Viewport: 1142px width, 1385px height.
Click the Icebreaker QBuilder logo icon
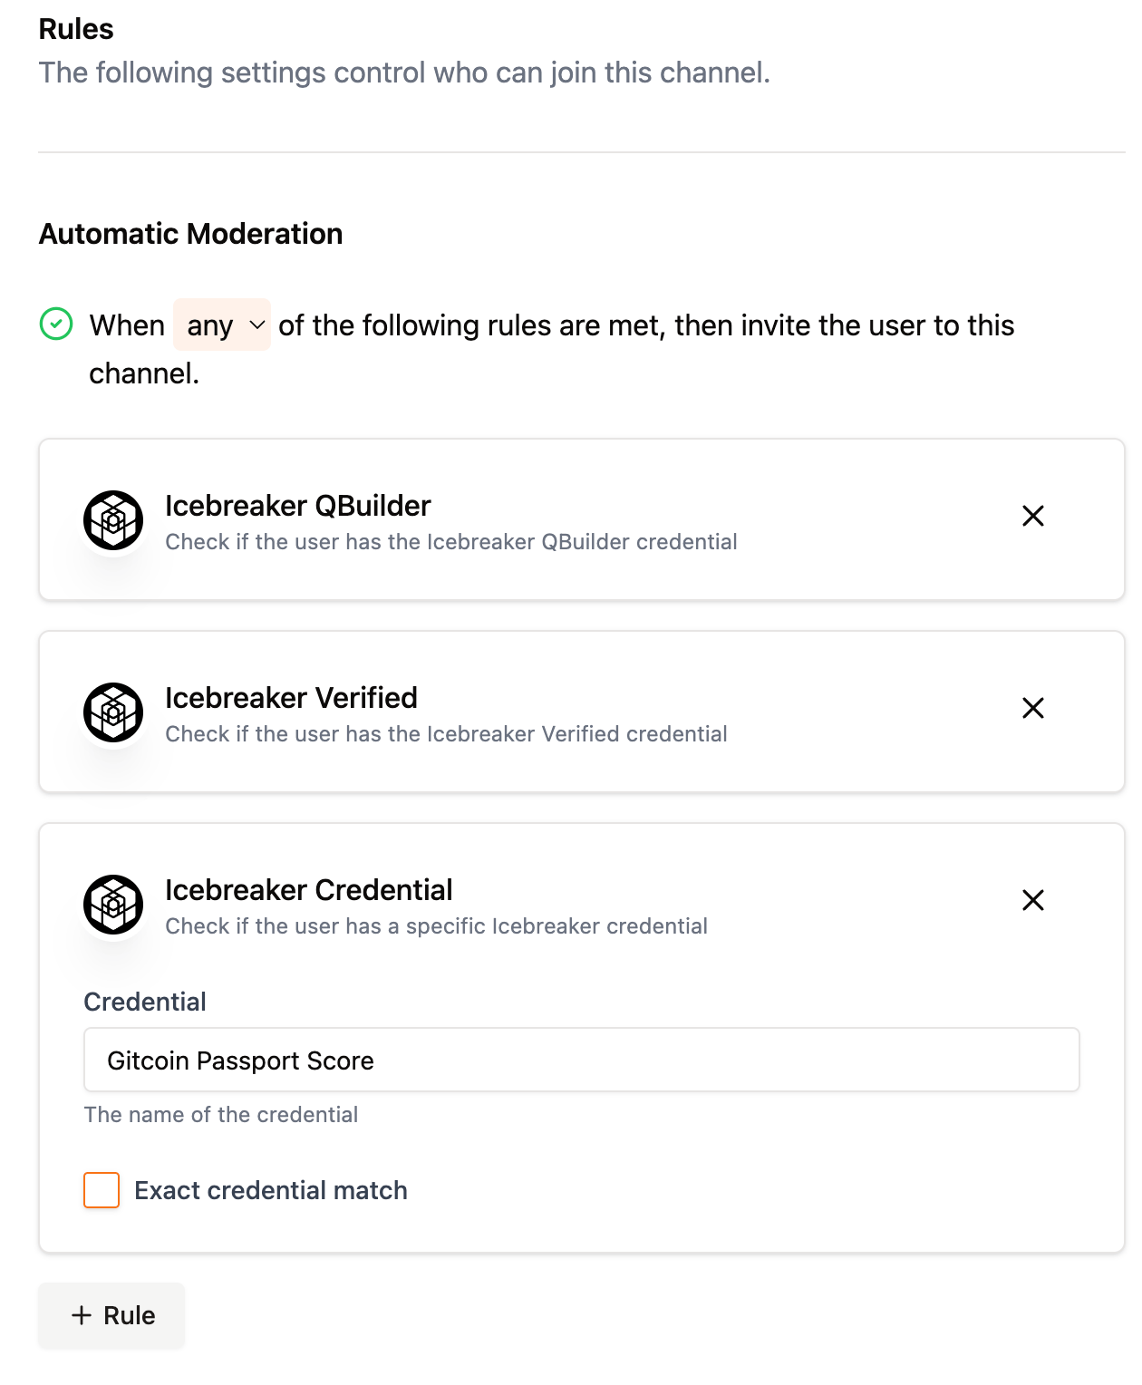[x=113, y=520]
